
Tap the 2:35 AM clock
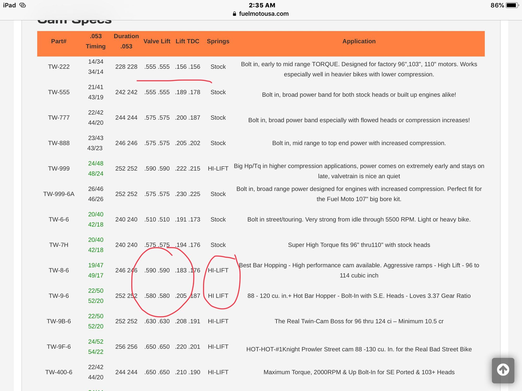[262, 5]
